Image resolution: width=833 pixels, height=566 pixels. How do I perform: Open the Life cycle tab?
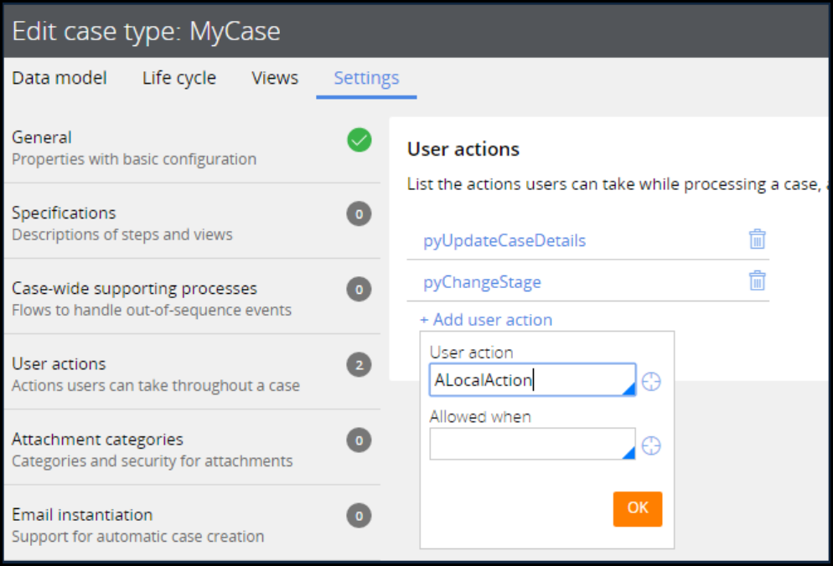click(x=178, y=78)
